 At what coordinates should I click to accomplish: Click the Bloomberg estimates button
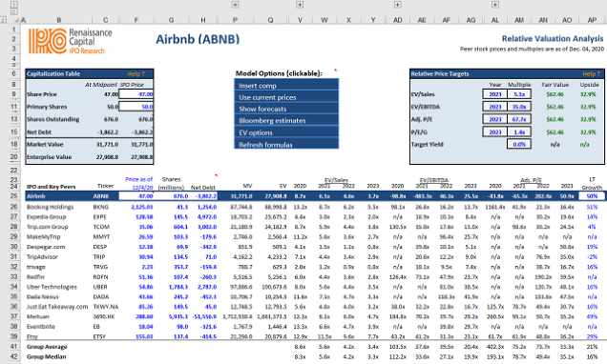(x=286, y=120)
